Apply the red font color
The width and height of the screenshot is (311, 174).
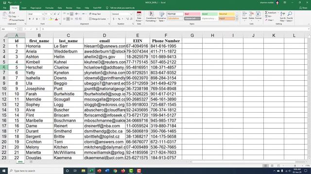coord(56,19)
